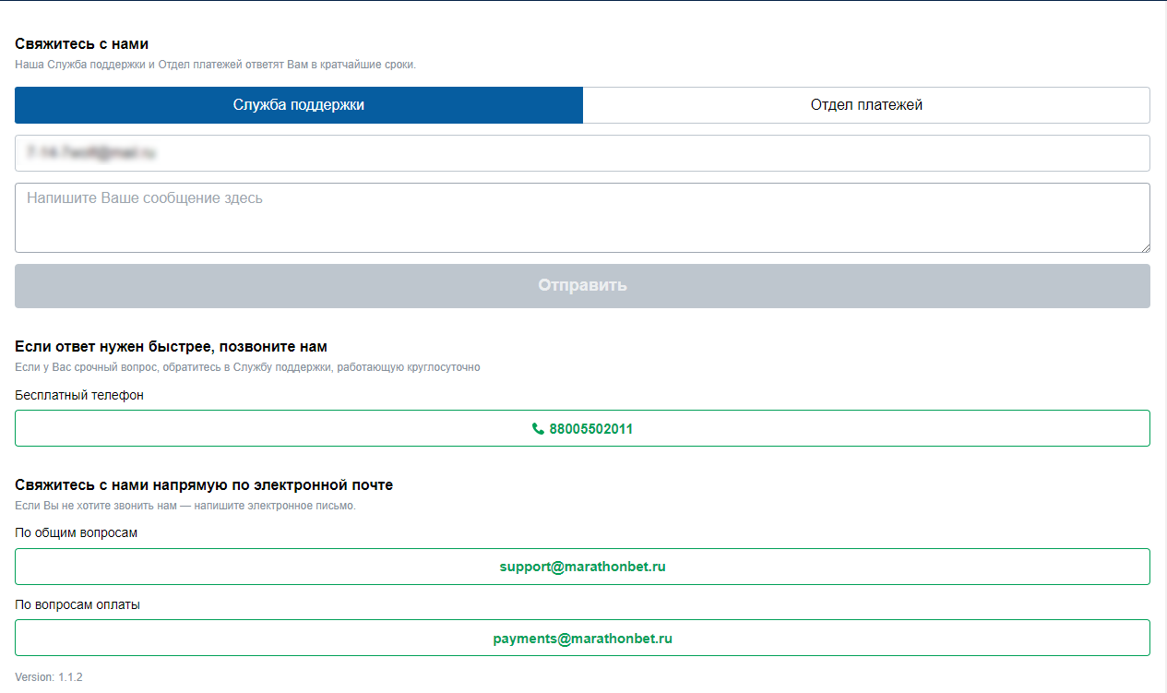Click the Отправить button
The image size is (1167, 693).
[x=582, y=286]
